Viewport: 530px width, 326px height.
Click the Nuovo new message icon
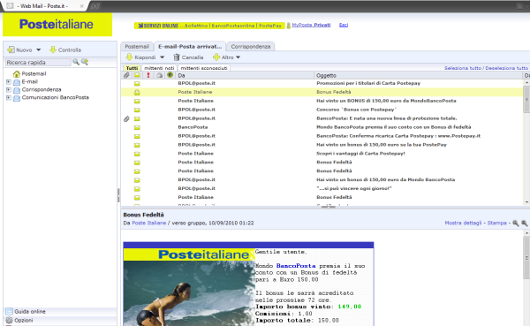tap(11, 49)
